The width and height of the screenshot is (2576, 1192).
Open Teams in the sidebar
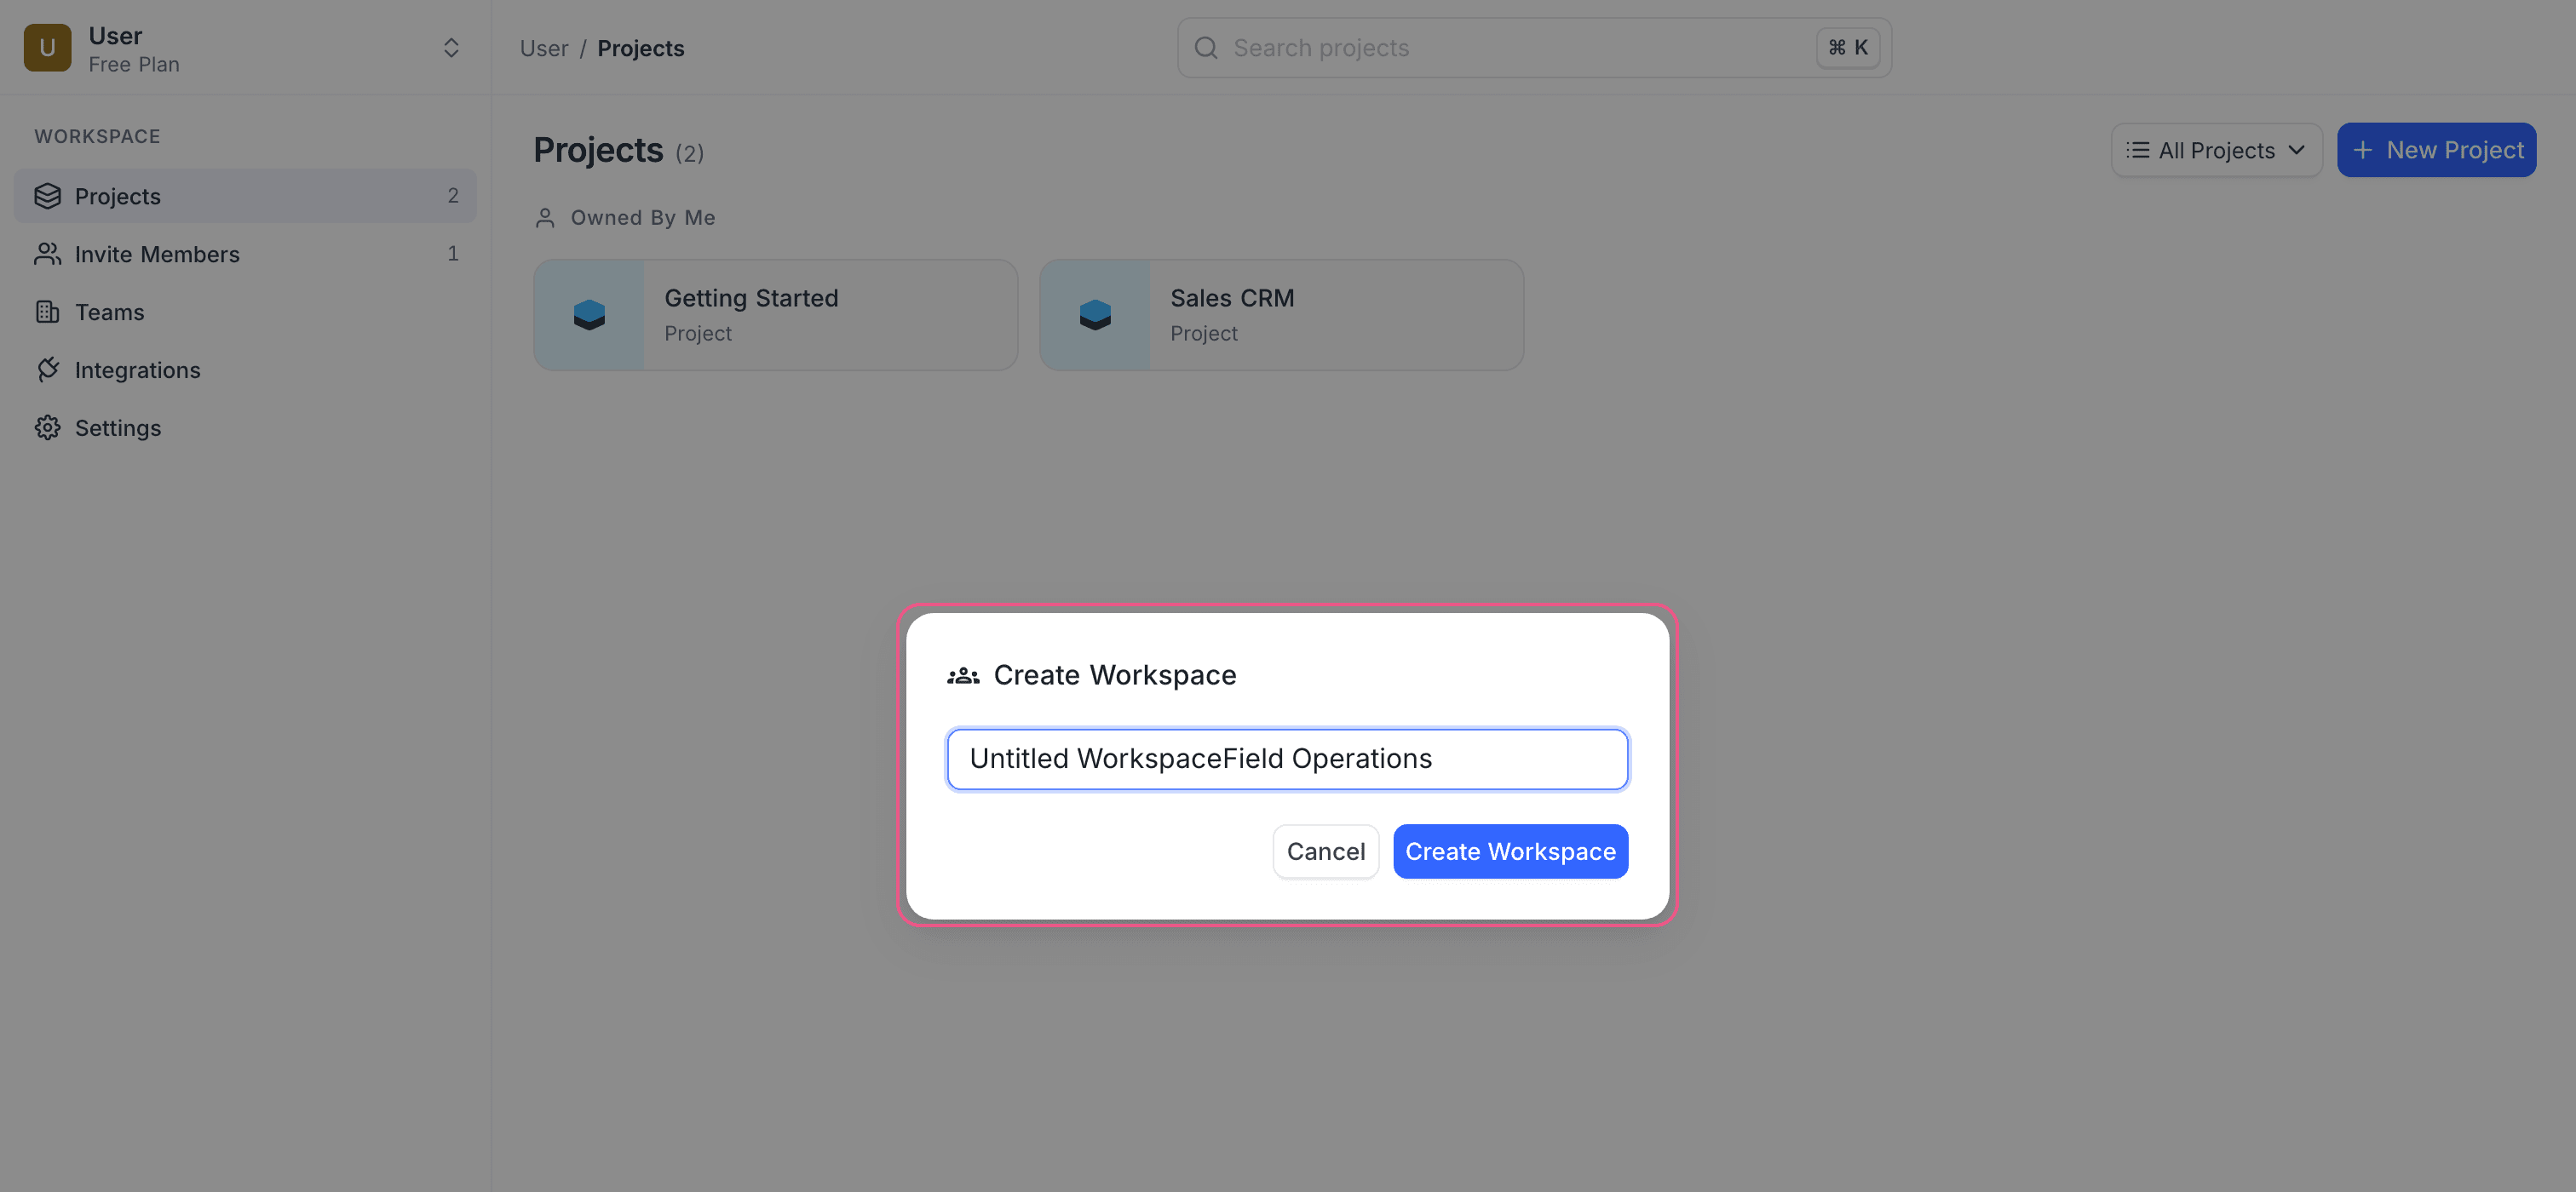(245, 312)
